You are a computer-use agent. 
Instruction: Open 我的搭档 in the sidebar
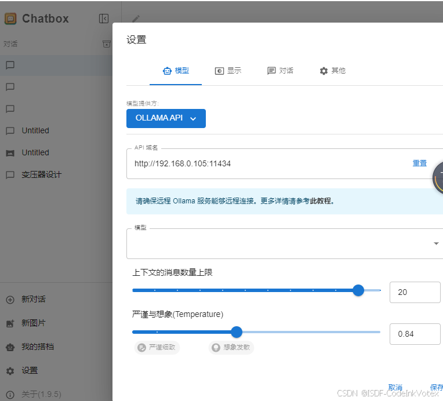tap(37, 347)
